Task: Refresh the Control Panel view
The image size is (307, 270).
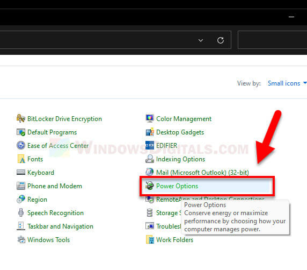Action: point(221,40)
